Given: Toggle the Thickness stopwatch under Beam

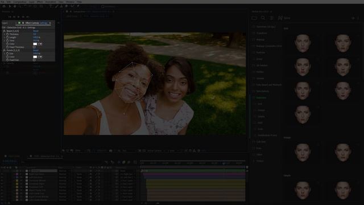Looking at the screenshot, I should 7,34.
